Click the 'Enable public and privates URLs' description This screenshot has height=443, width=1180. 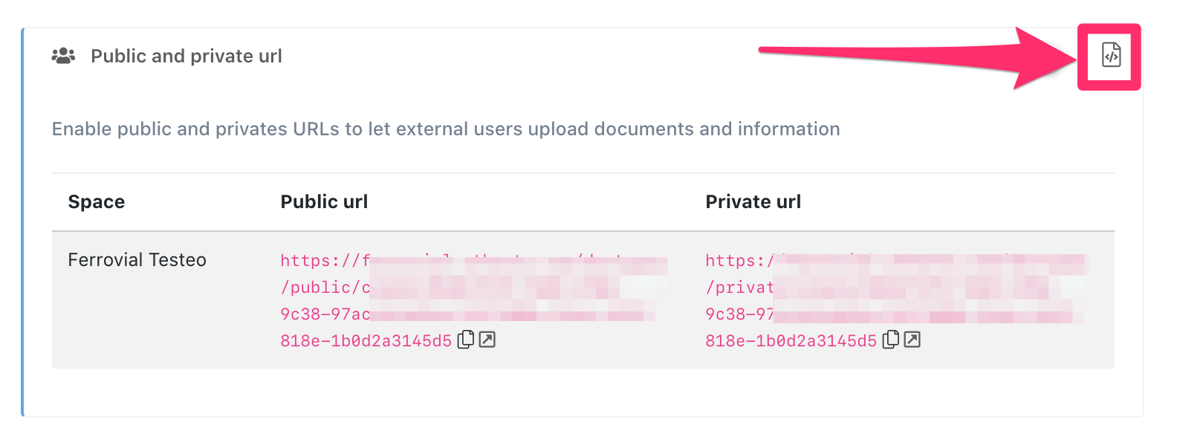pos(446,129)
